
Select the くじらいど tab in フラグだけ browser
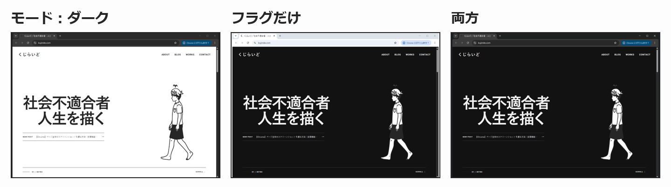(258, 36)
